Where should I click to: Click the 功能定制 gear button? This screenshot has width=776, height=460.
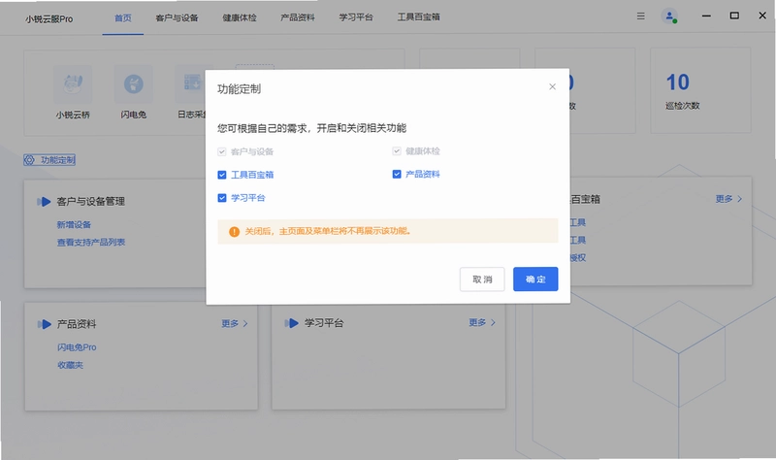[x=49, y=160]
